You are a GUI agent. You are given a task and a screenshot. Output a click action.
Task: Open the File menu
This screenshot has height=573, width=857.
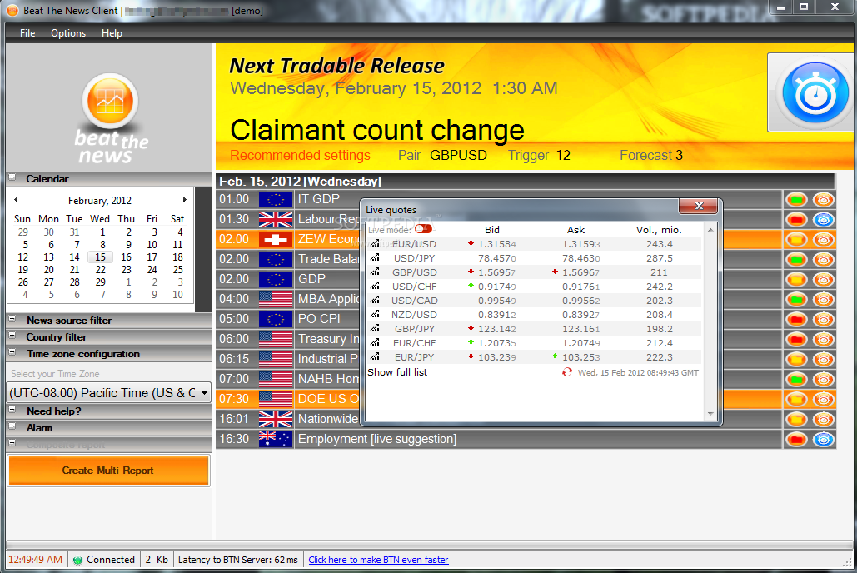click(x=27, y=33)
